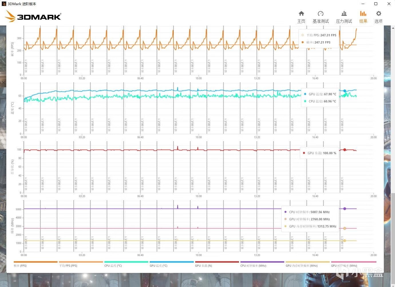Click the tooltip value GPU 内存时钟频率: 1312.75 MHz
This screenshot has height=287, width=395.
point(313,226)
